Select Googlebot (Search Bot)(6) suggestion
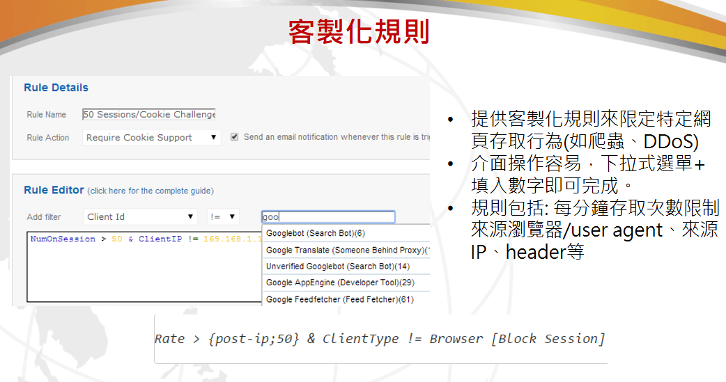The height and width of the screenshot is (382, 726). tap(316, 233)
